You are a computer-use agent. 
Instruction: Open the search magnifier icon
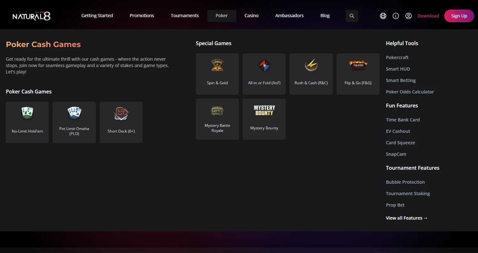[352, 16]
